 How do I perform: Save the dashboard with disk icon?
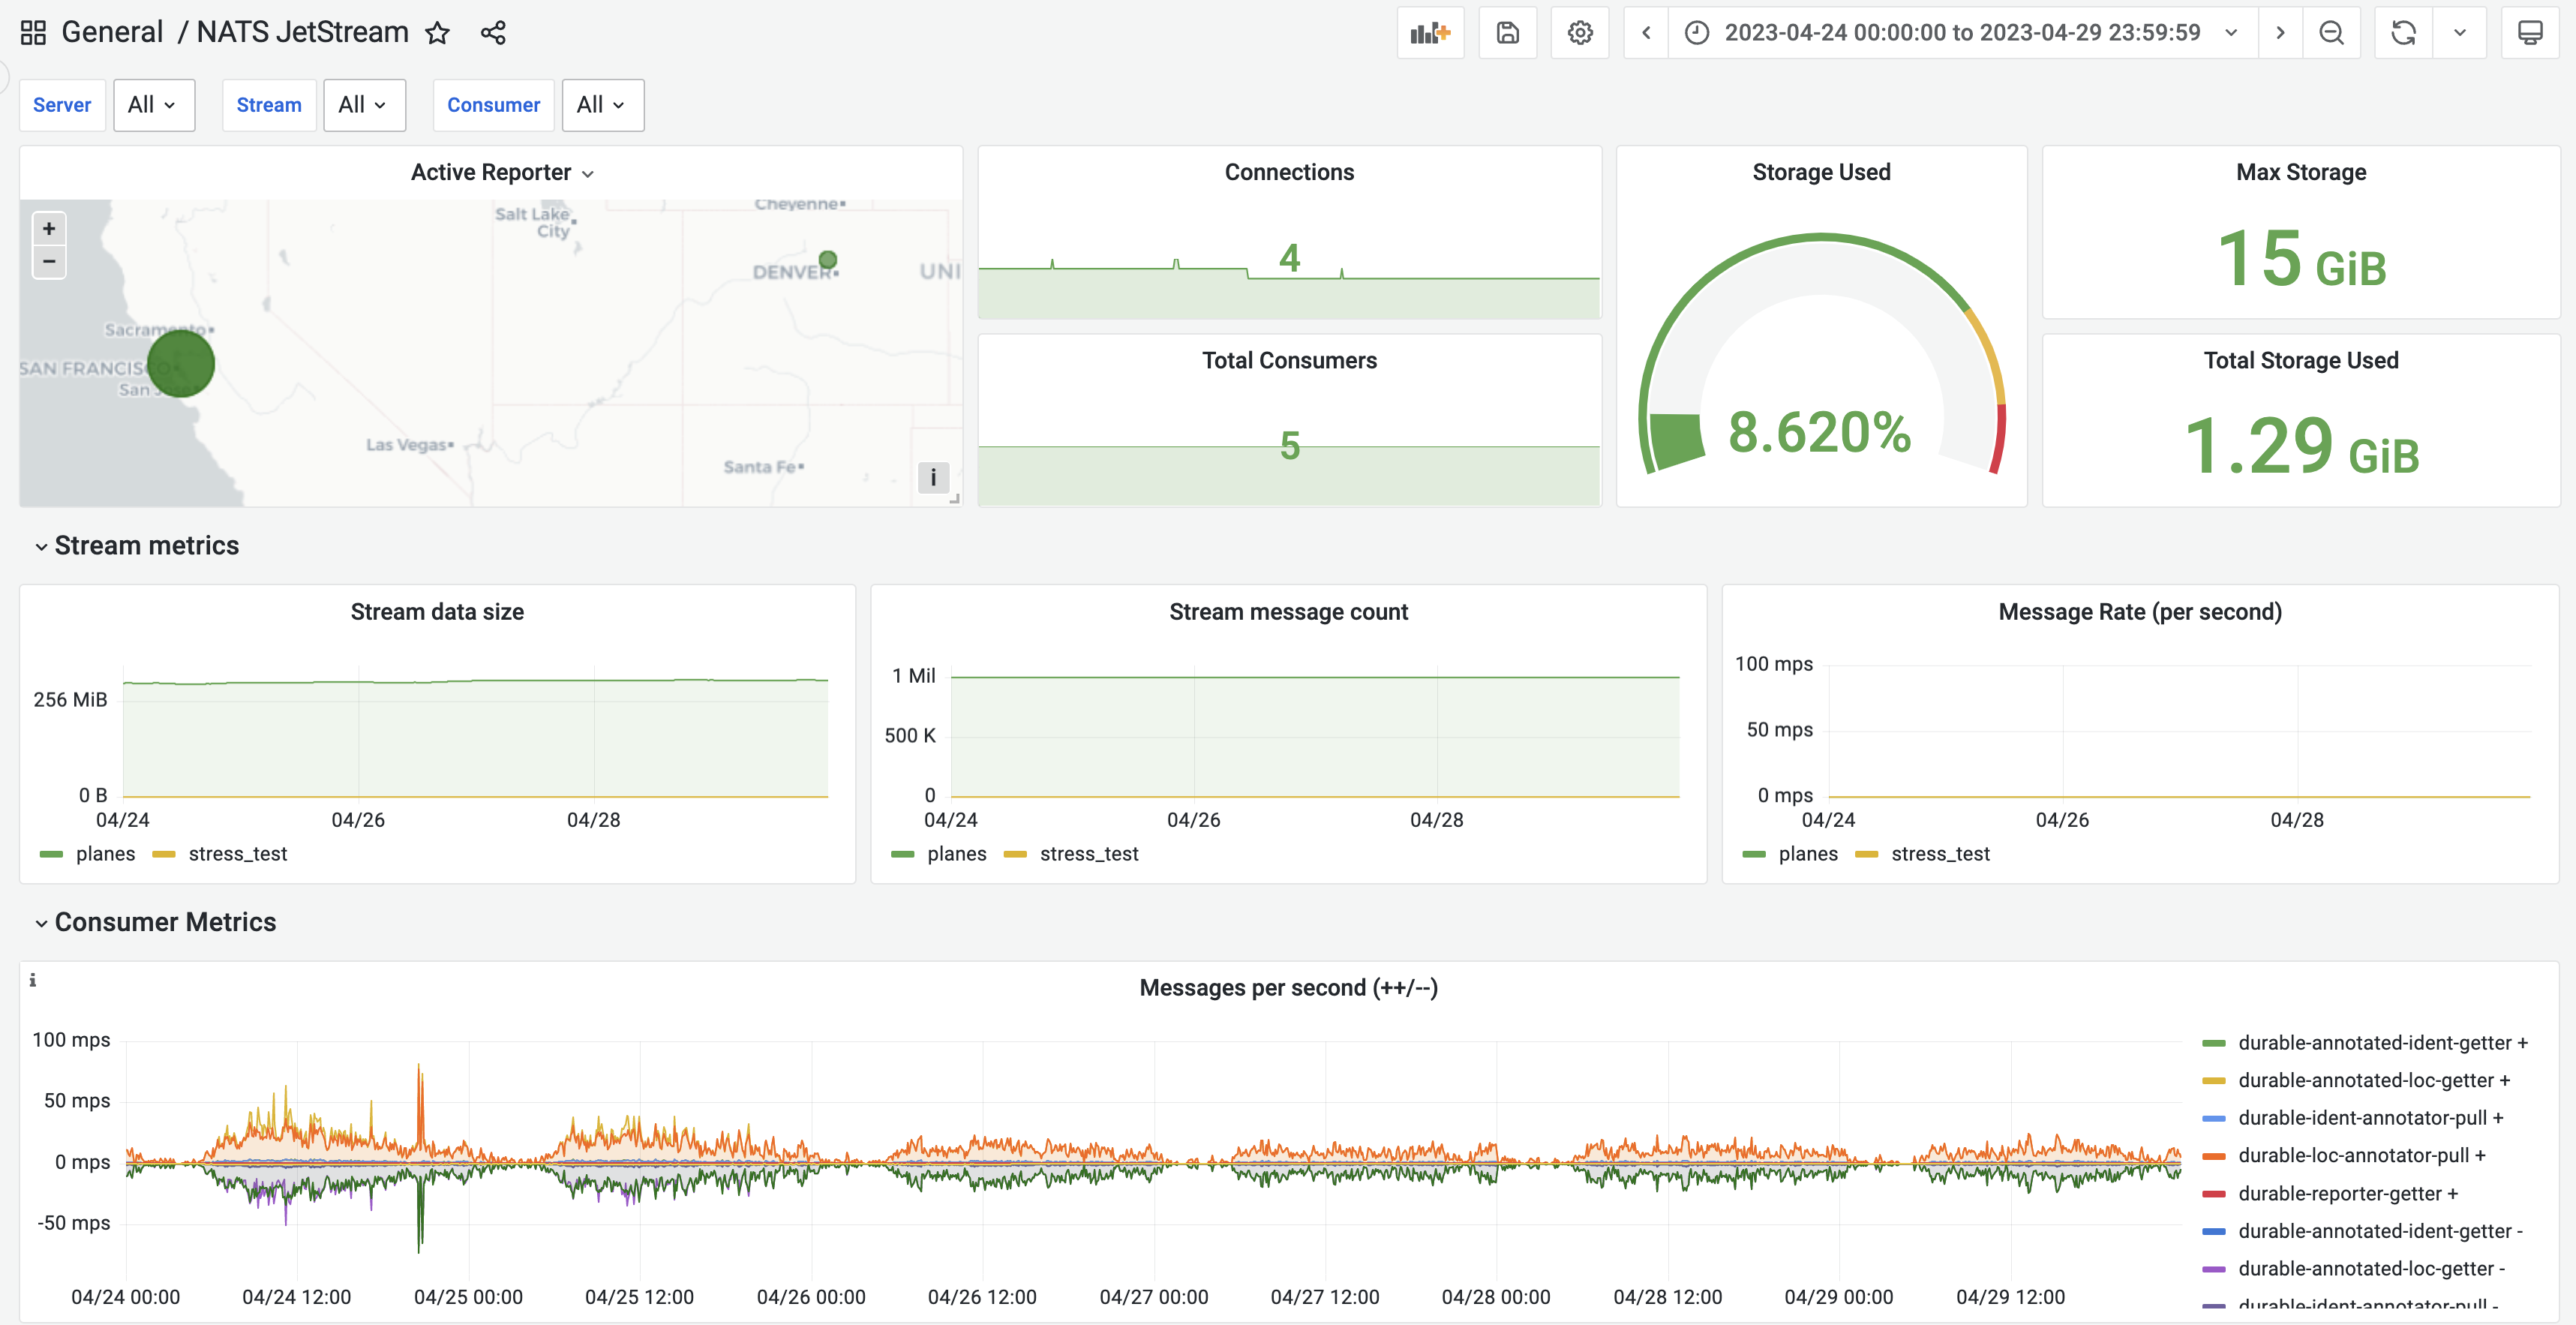pos(1507,33)
